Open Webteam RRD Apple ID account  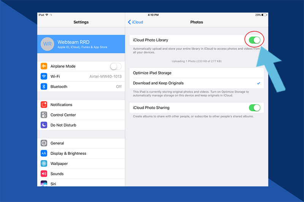click(x=81, y=44)
